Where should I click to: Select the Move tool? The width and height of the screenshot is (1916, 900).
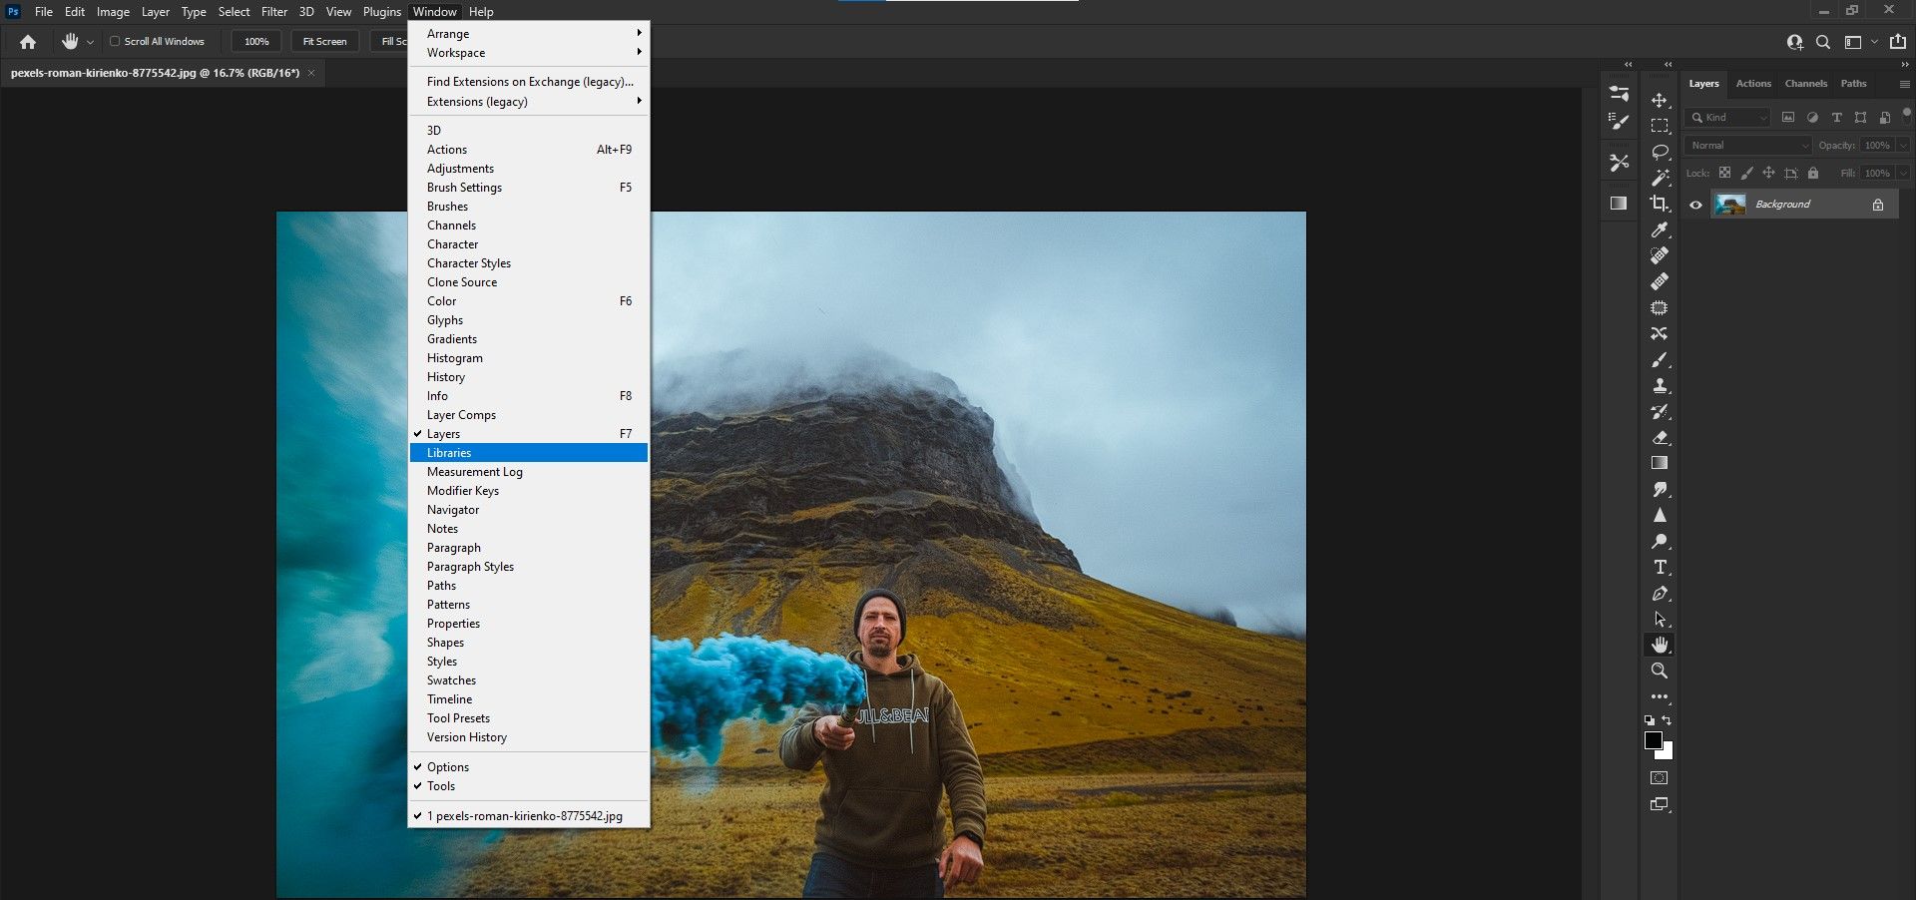pos(1661,99)
